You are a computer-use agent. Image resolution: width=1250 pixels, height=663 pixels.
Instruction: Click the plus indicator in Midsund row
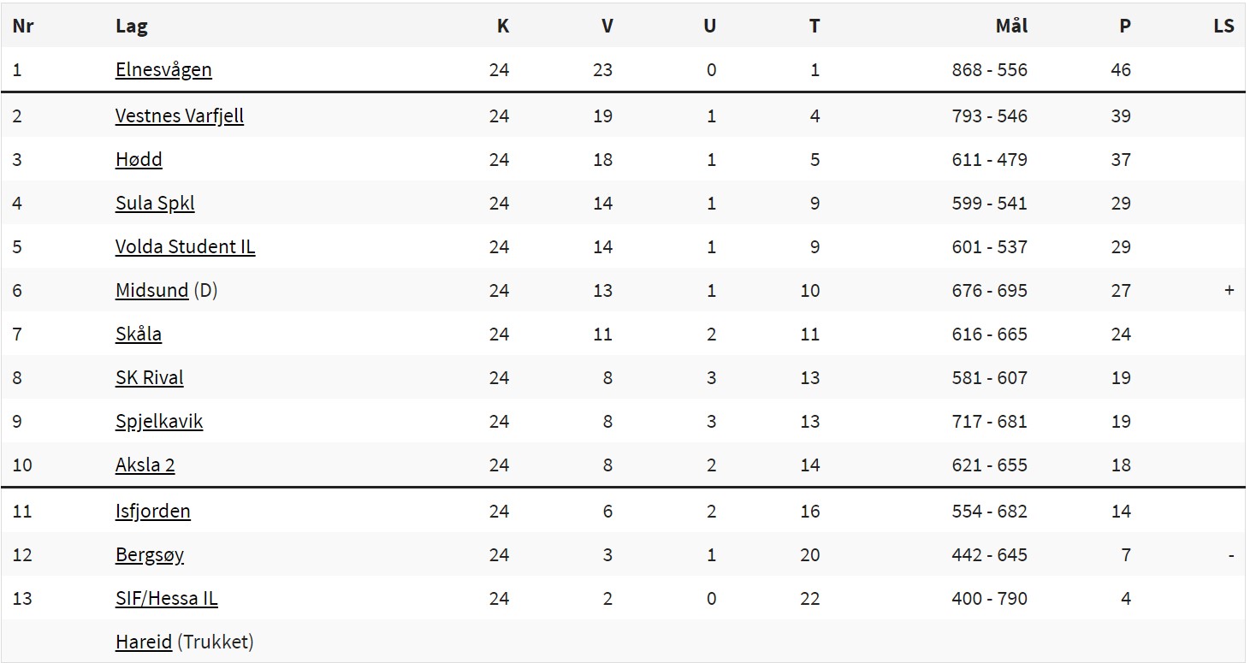click(1229, 291)
